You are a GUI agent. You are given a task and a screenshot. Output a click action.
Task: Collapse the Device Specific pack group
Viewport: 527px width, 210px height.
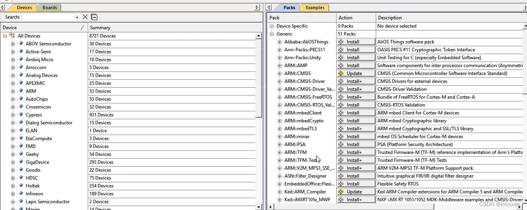272,26
